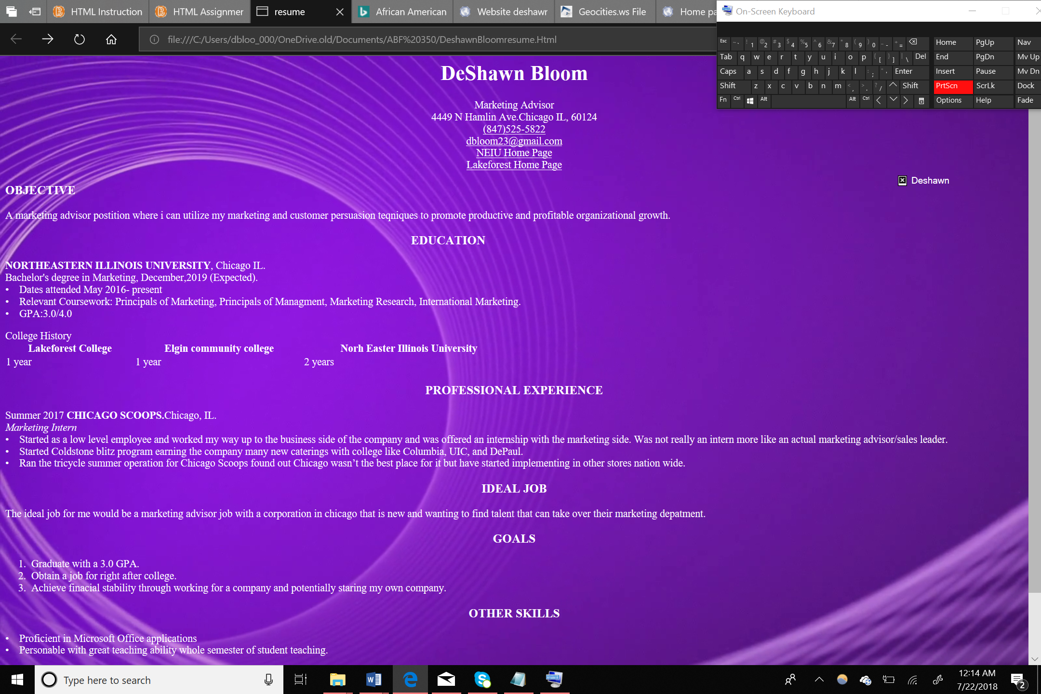Open Windows Ink Workspace pen icon
Screen dimensions: 1041x694
pos(937,680)
